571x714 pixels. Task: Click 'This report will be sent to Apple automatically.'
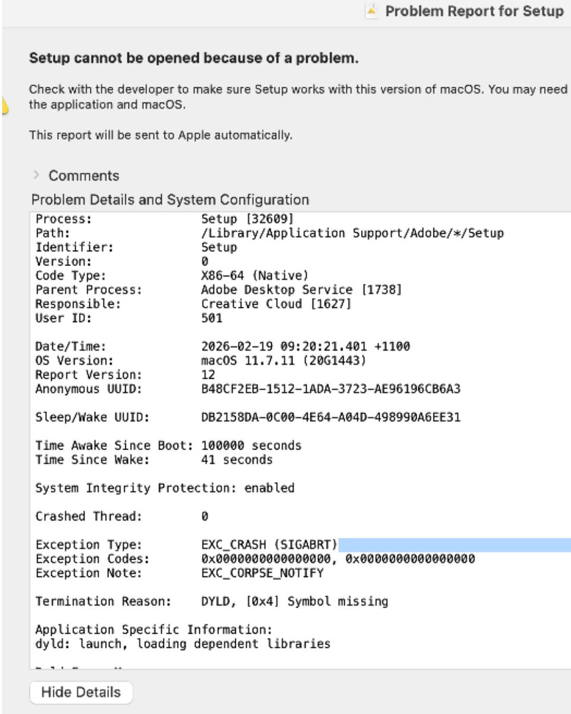pyautogui.click(x=161, y=135)
